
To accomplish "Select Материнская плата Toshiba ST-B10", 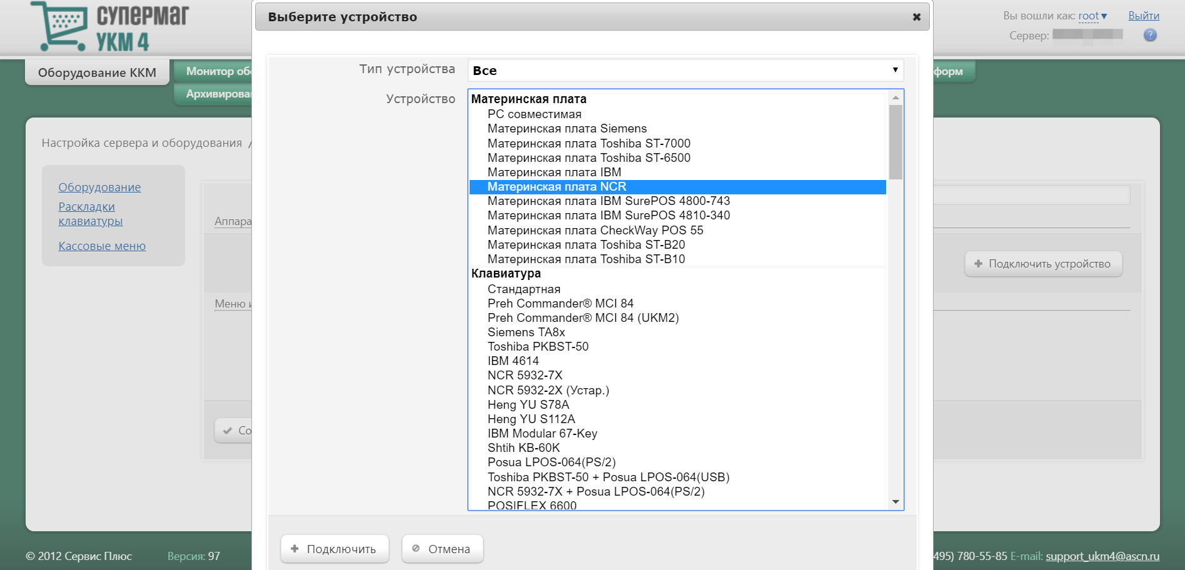I will tap(678, 259).
